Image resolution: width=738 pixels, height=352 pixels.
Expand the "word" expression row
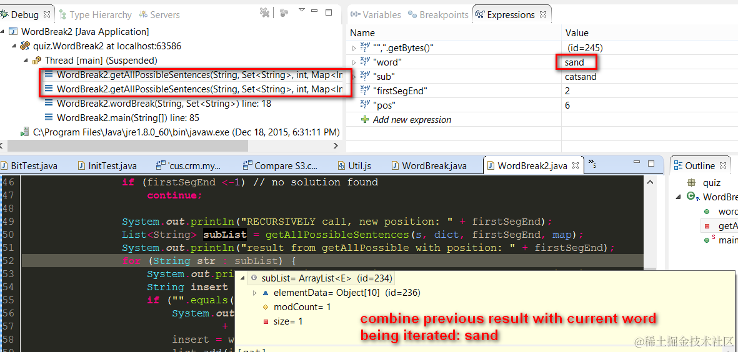354,62
